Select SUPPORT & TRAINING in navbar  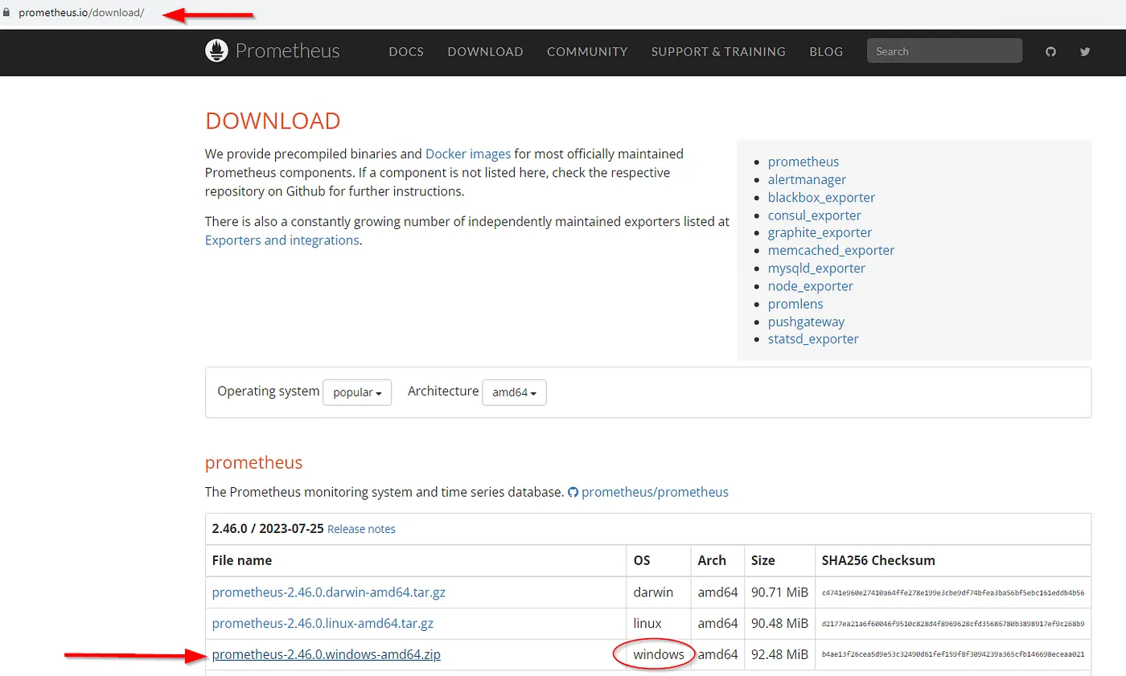click(718, 51)
